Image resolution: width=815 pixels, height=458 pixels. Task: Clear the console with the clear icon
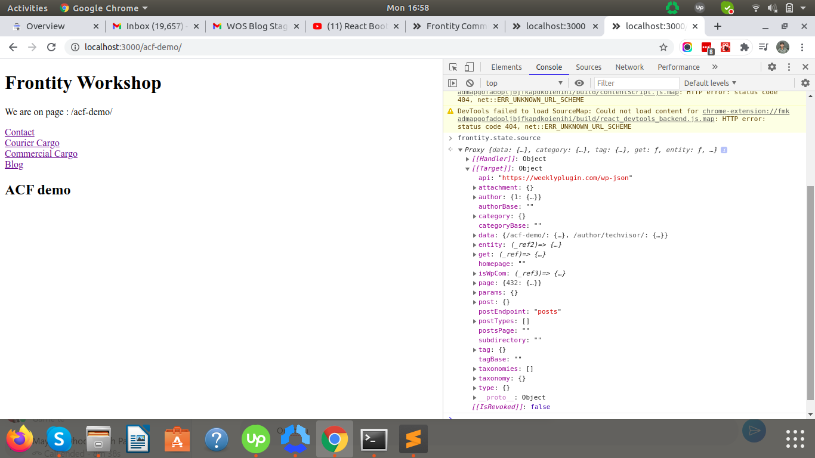point(470,83)
